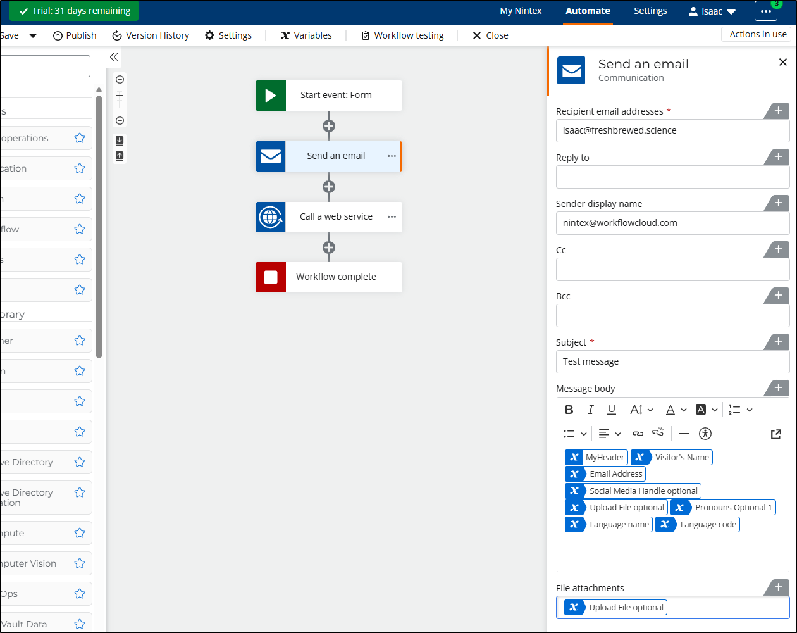Collapse the action toolbox panel
Viewport: 797px width, 633px height.
pyautogui.click(x=114, y=57)
